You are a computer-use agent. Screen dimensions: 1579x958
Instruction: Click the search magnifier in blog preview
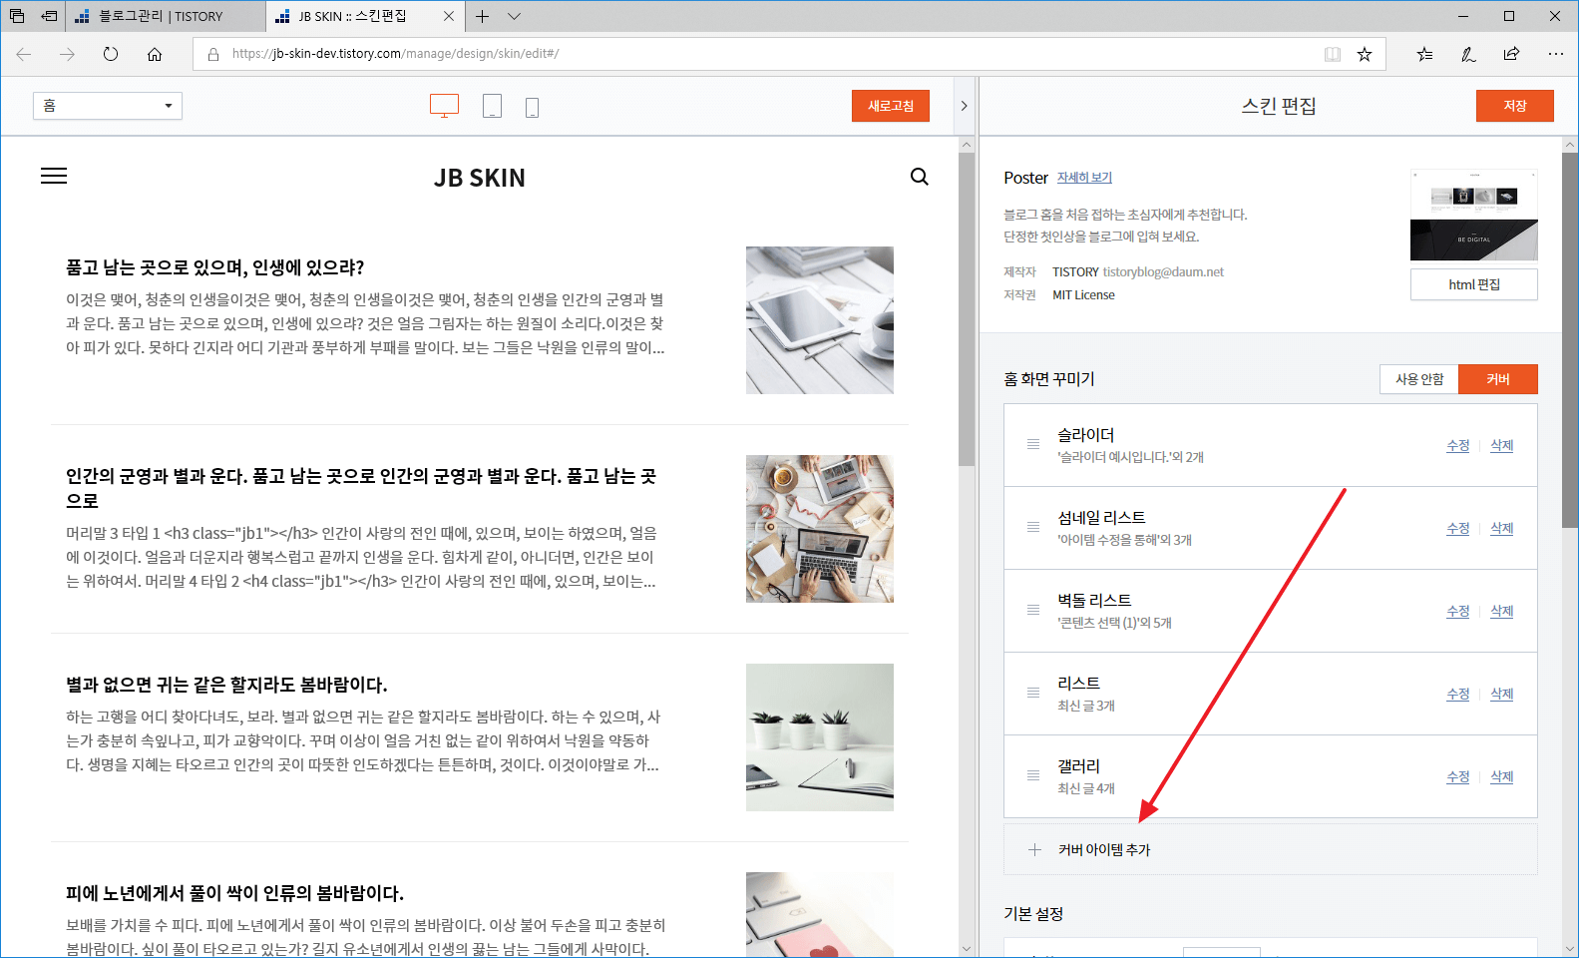click(x=920, y=177)
